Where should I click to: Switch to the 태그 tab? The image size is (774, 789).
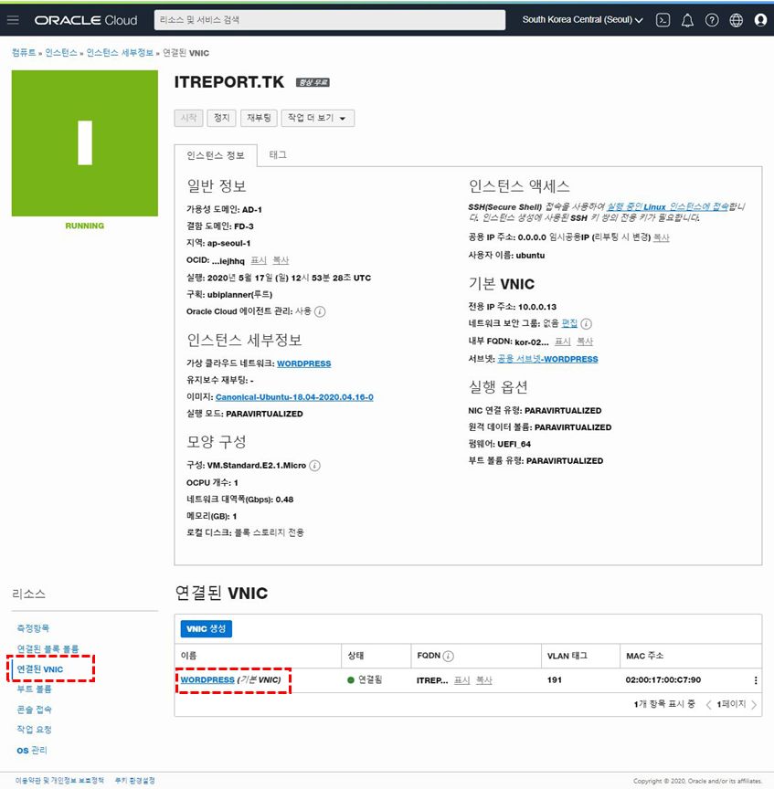(x=278, y=155)
